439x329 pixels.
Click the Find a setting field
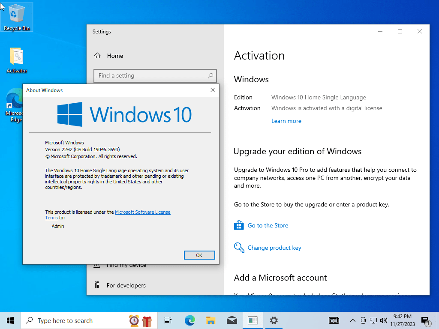pyautogui.click(x=155, y=76)
